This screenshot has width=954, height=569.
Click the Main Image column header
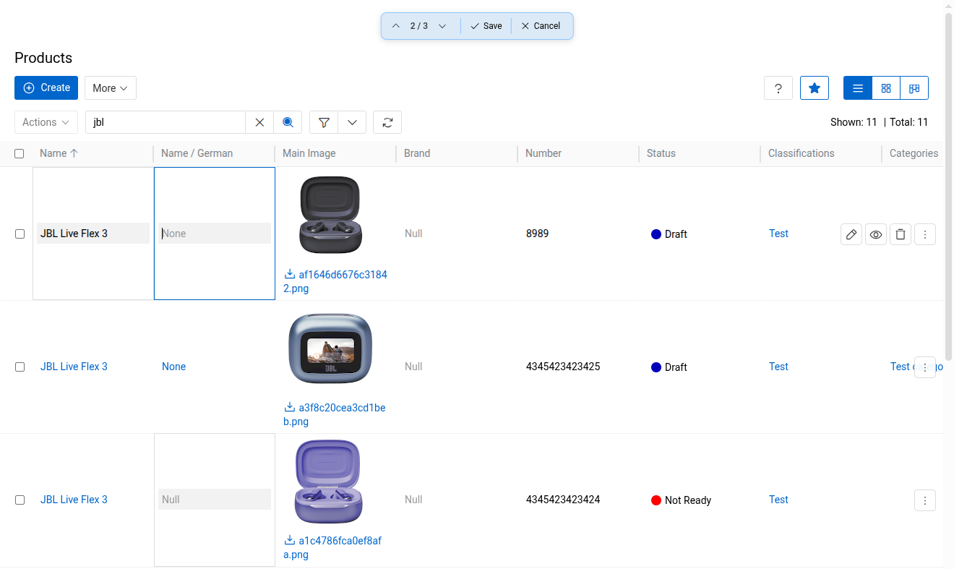tap(309, 153)
